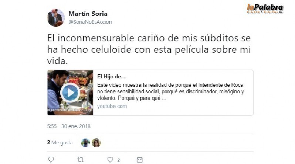The height and width of the screenshot is (164, 295).
Task: Click the reply speech bubble icon
Action: coord(51,160)
